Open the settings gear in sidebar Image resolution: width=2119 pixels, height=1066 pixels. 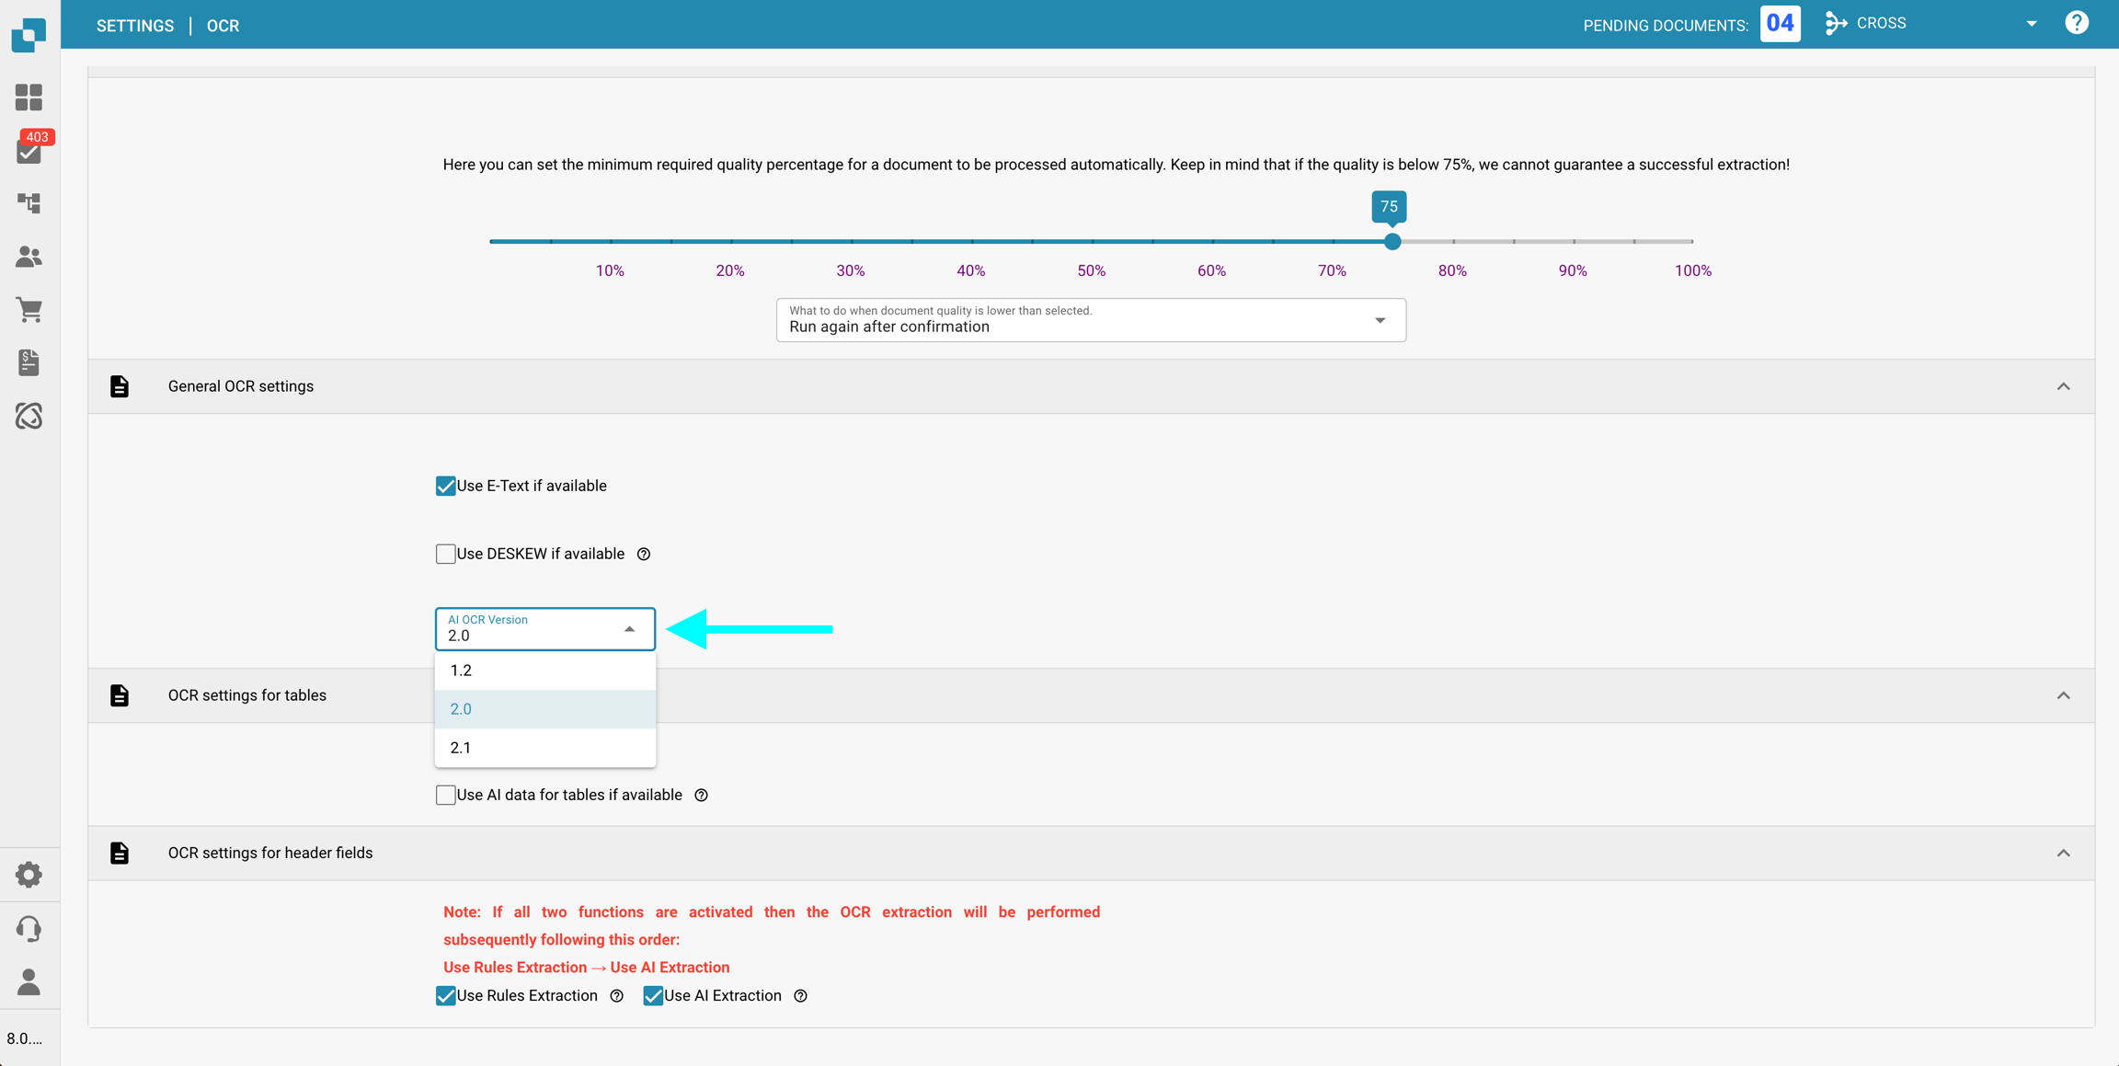click(29, 875)
